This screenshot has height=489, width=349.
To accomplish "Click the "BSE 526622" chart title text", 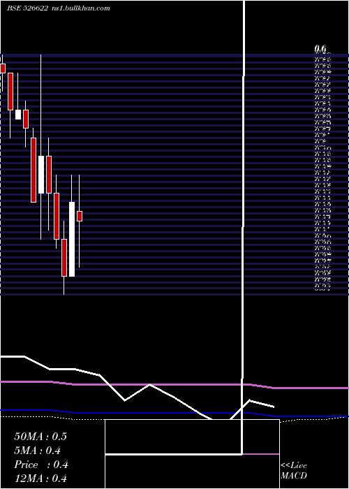I will (27, 8).
